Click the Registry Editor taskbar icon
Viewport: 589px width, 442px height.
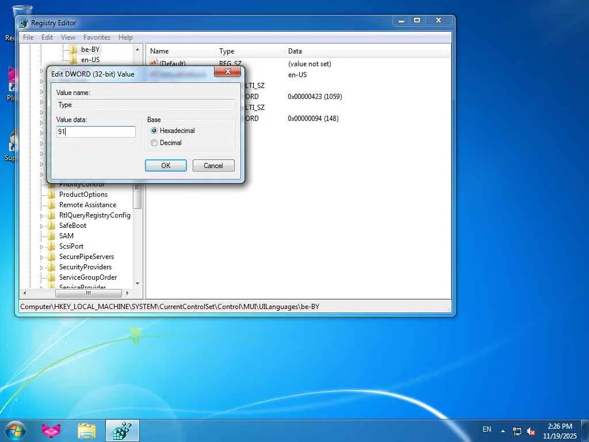(123, 430)
